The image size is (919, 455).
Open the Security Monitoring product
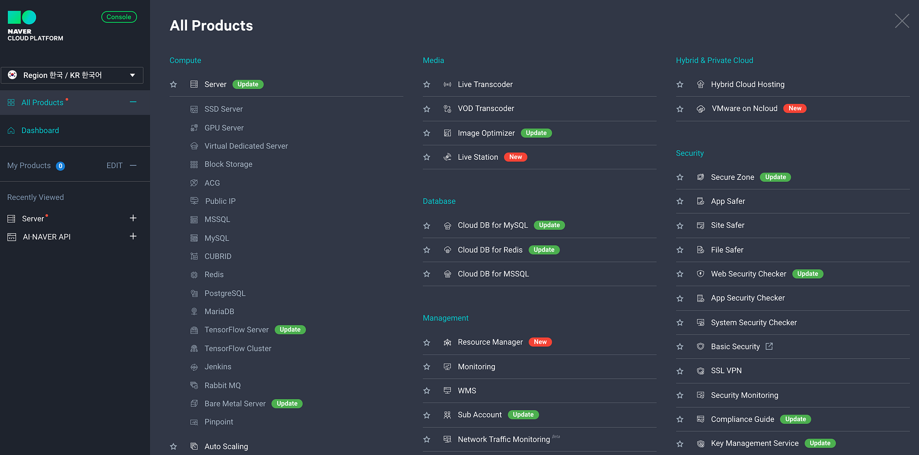(x=744, y=395)
